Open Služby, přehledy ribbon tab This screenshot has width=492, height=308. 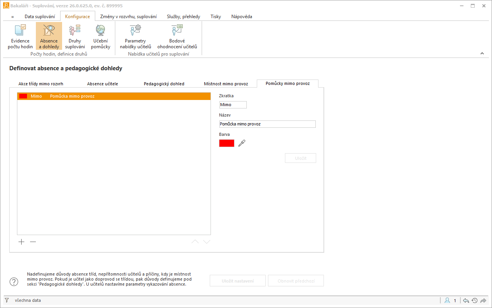184,17
